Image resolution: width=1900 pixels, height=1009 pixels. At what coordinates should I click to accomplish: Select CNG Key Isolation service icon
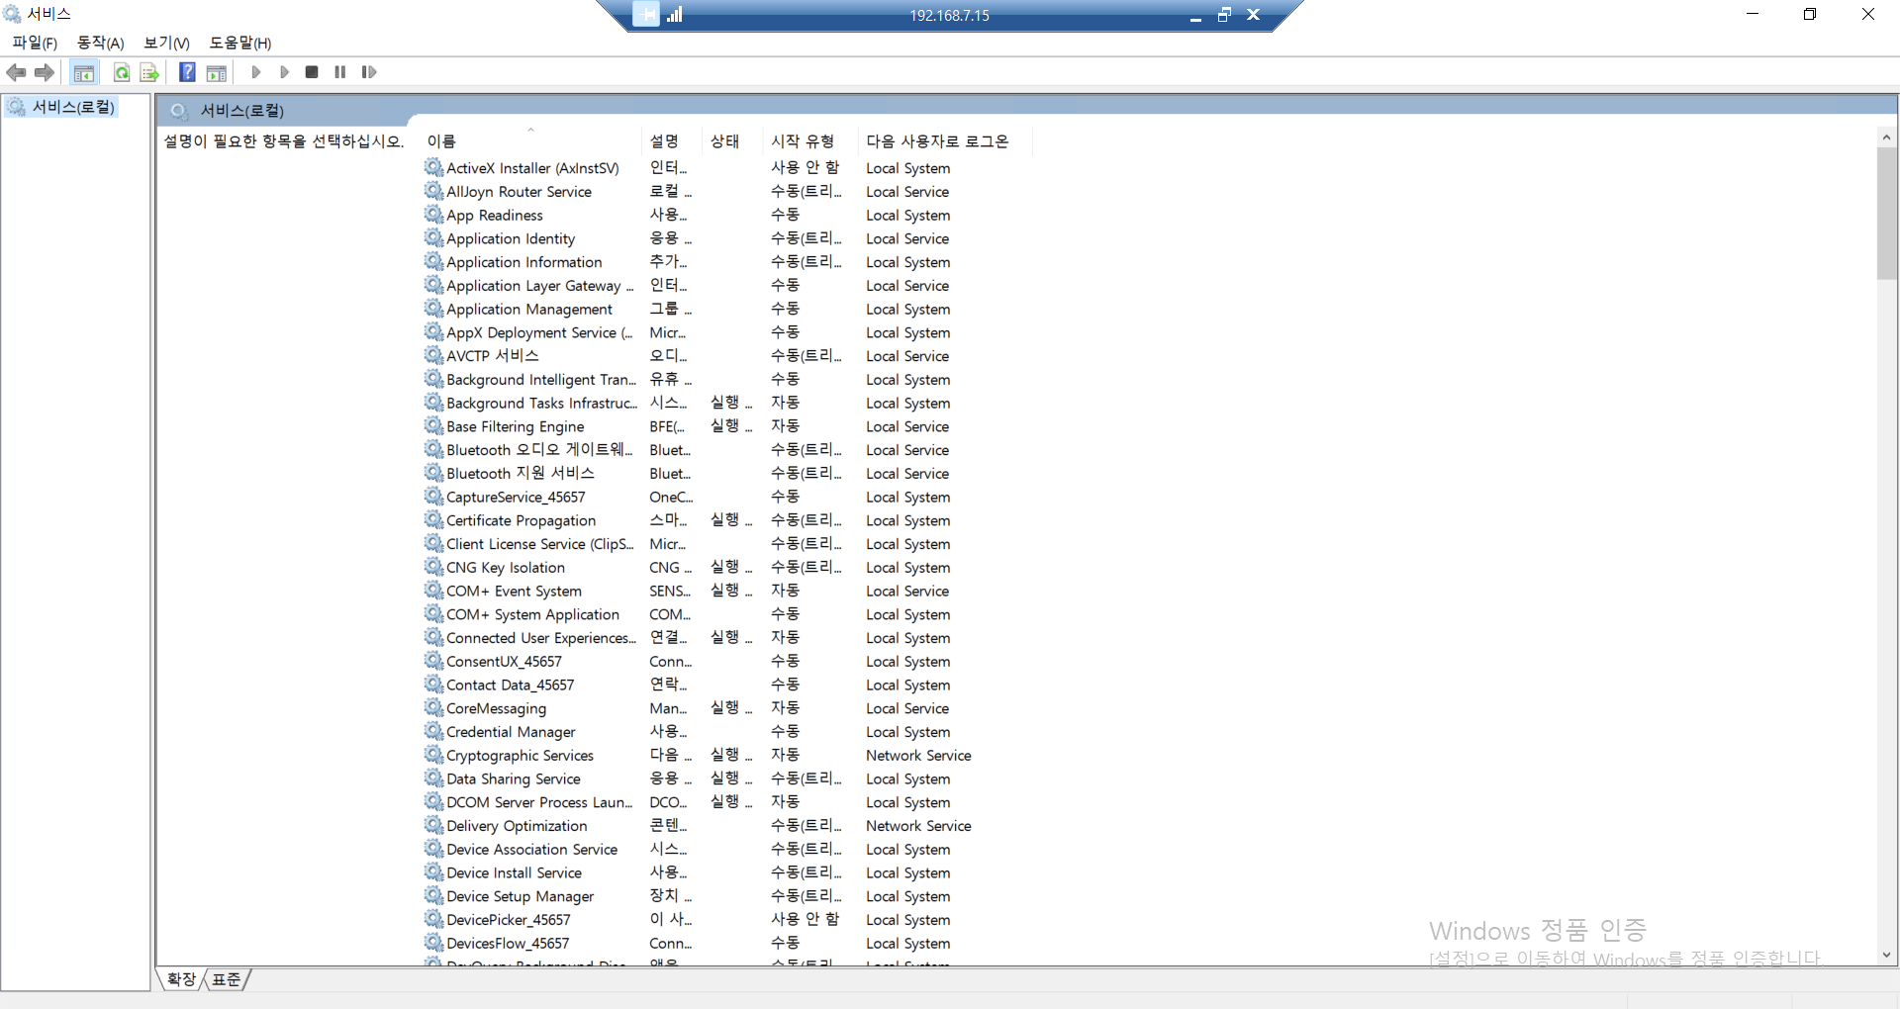click(433, 567)
